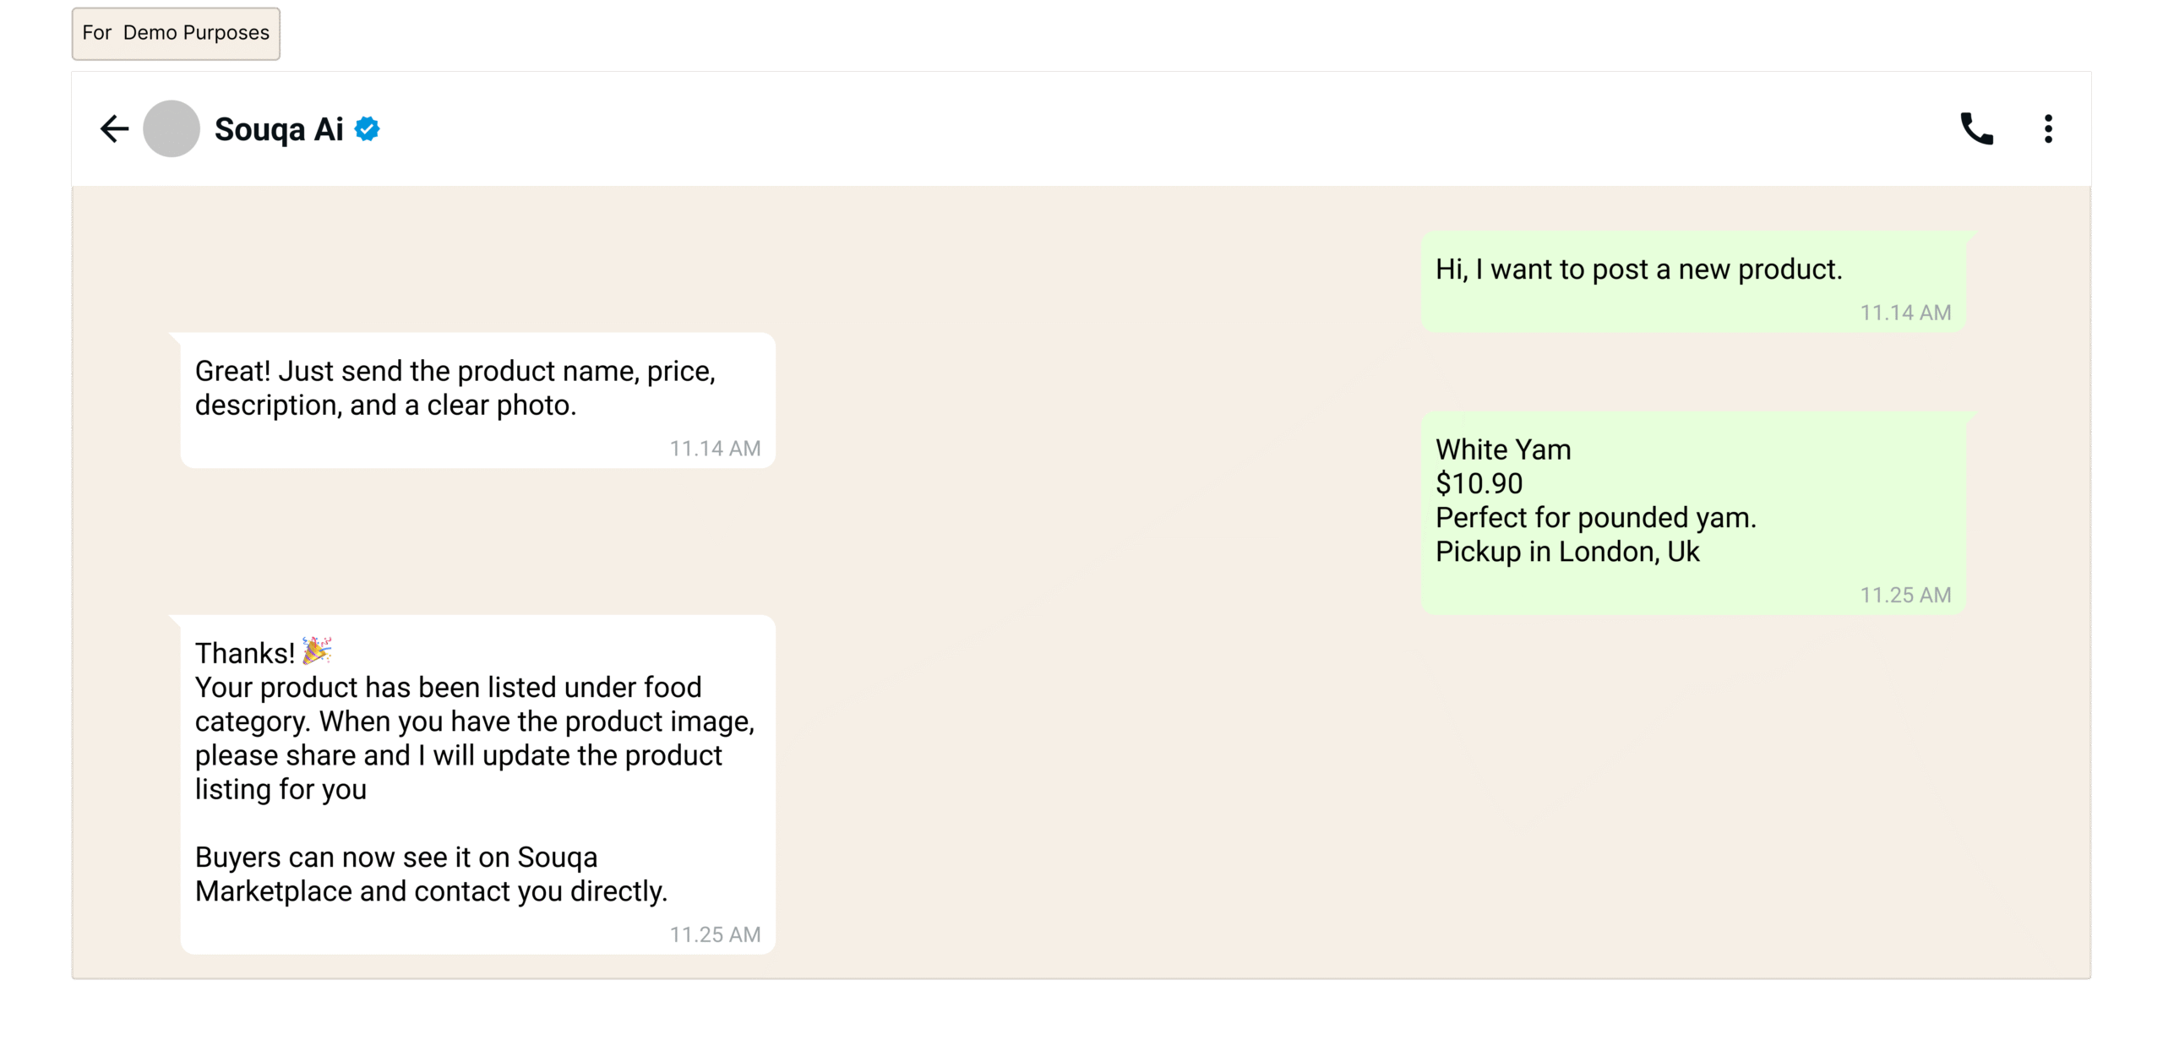The width and height of the screenshot is (2163, 1051).
Task: Open the Souqa Ai profile avatar
Action: tap(172, 129)
